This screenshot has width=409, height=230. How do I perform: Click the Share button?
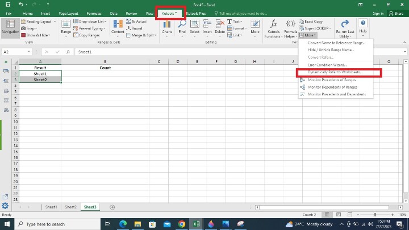point(396,13)
